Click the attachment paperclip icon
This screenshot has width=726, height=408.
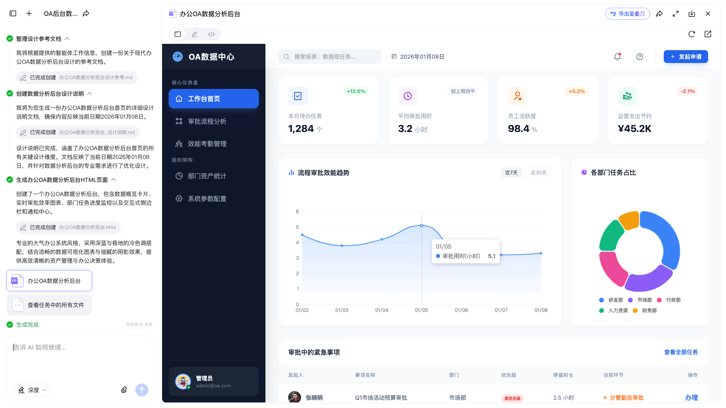124,390
